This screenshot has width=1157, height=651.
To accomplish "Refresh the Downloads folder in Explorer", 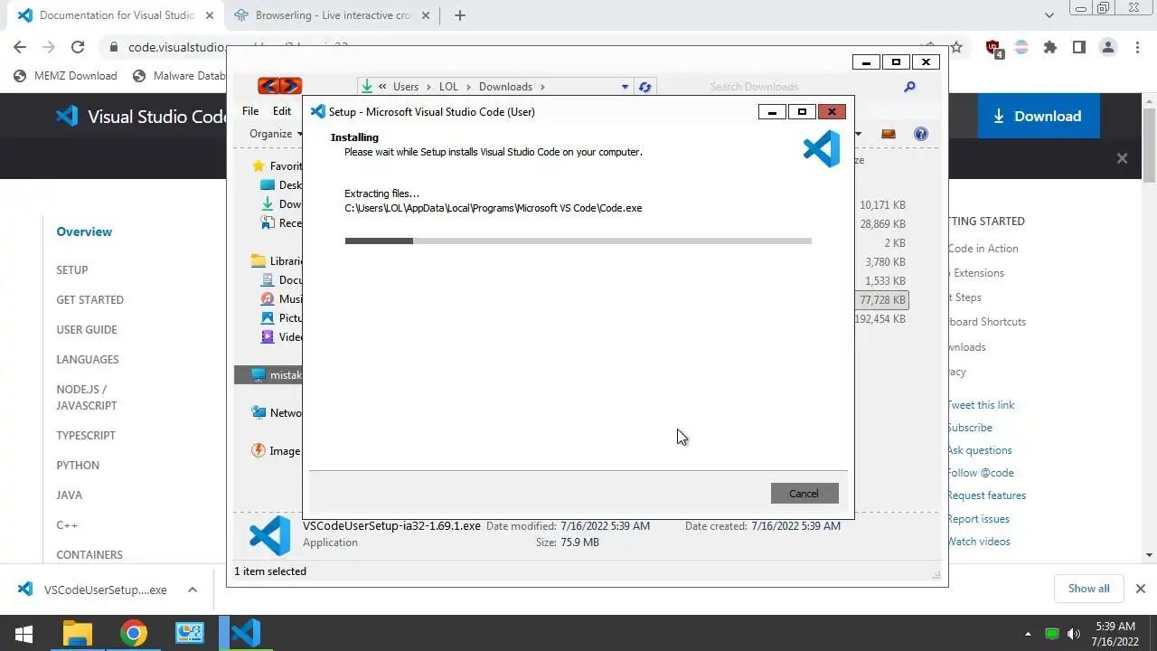I will (x=644, y=87).
